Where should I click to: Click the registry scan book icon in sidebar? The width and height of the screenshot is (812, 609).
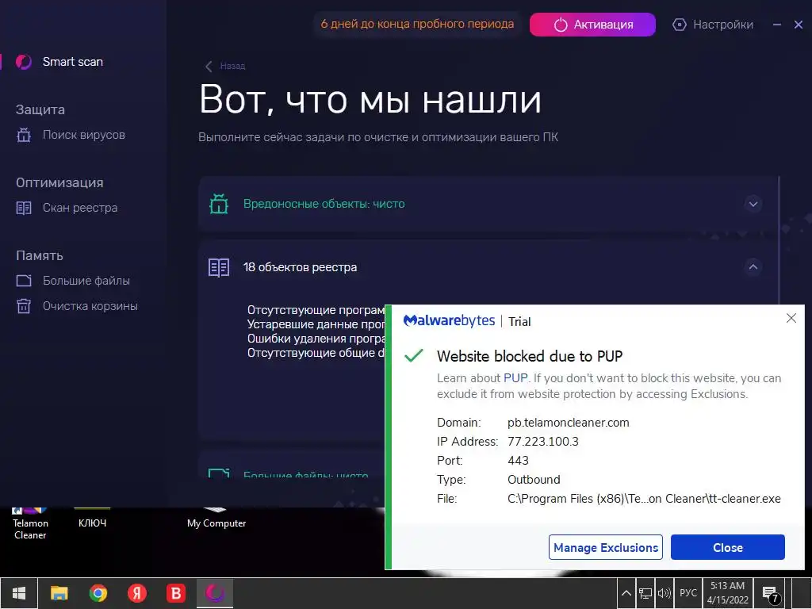[23, 209]
